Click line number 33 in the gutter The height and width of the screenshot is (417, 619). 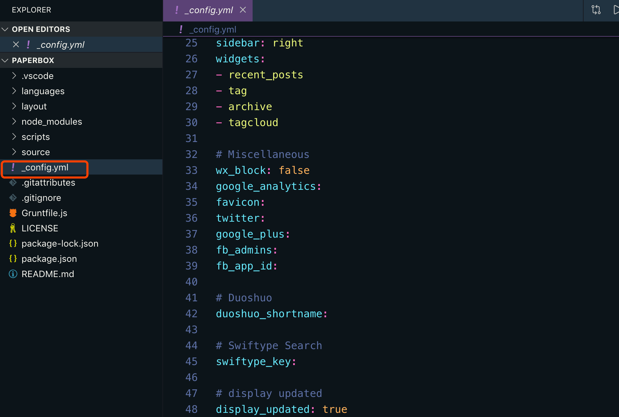tap(191, 170)
